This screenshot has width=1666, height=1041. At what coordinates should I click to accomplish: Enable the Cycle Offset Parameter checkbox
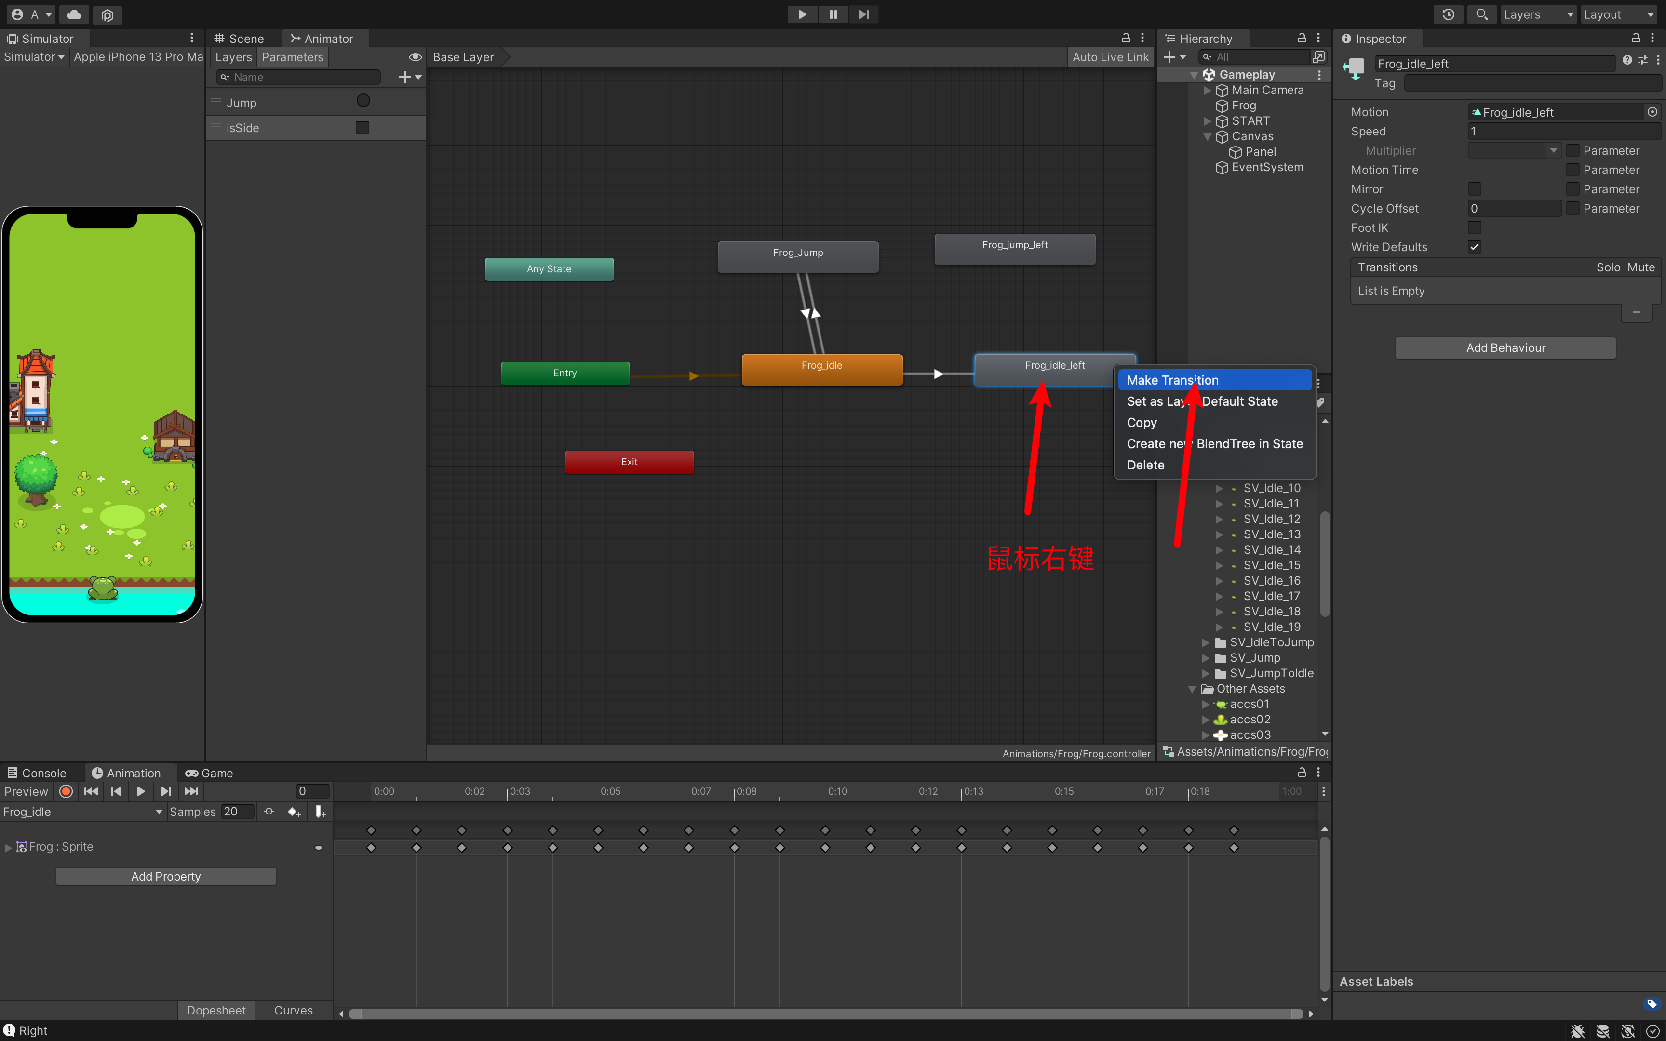pos(1573,208)
